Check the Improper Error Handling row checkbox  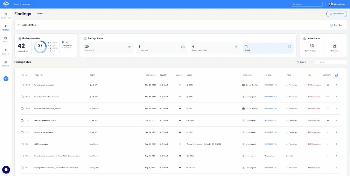(x=22, y=168)
